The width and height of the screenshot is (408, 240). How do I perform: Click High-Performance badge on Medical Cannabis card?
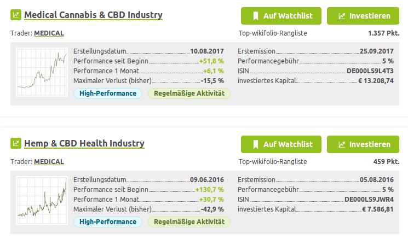(x=107, y=93)
